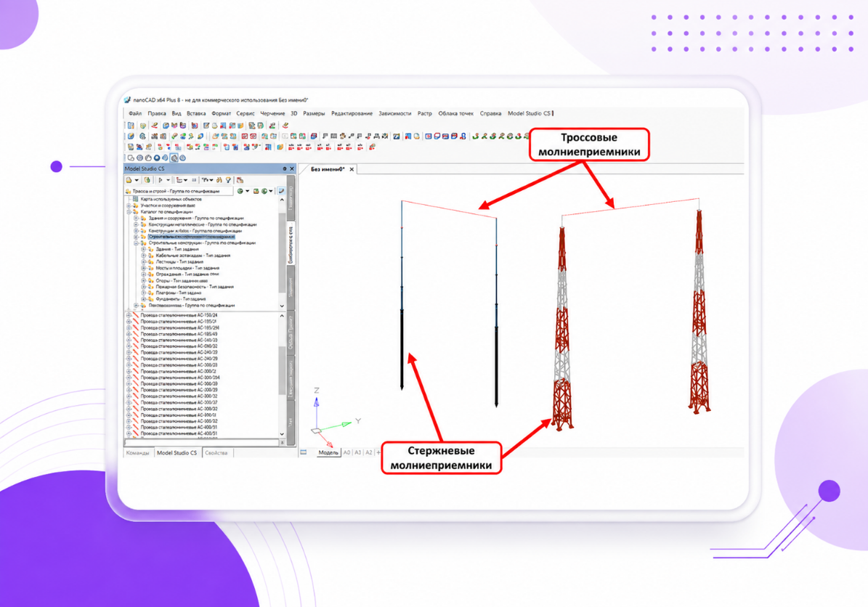Select Карта используемых объектов tree item
The width and height of the screenshot is (868, 607).
[x=171, y=199]
